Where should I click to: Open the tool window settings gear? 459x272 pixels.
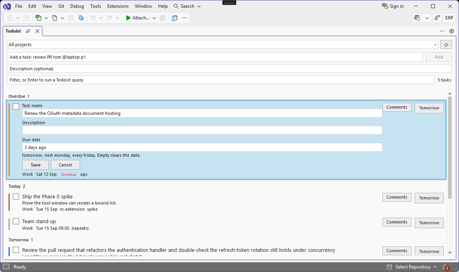[452, 31]
